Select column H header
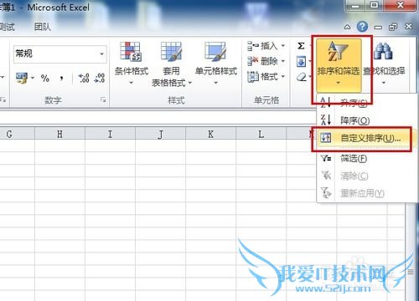Viewport: 419px width, 301px height. point(59,134)
